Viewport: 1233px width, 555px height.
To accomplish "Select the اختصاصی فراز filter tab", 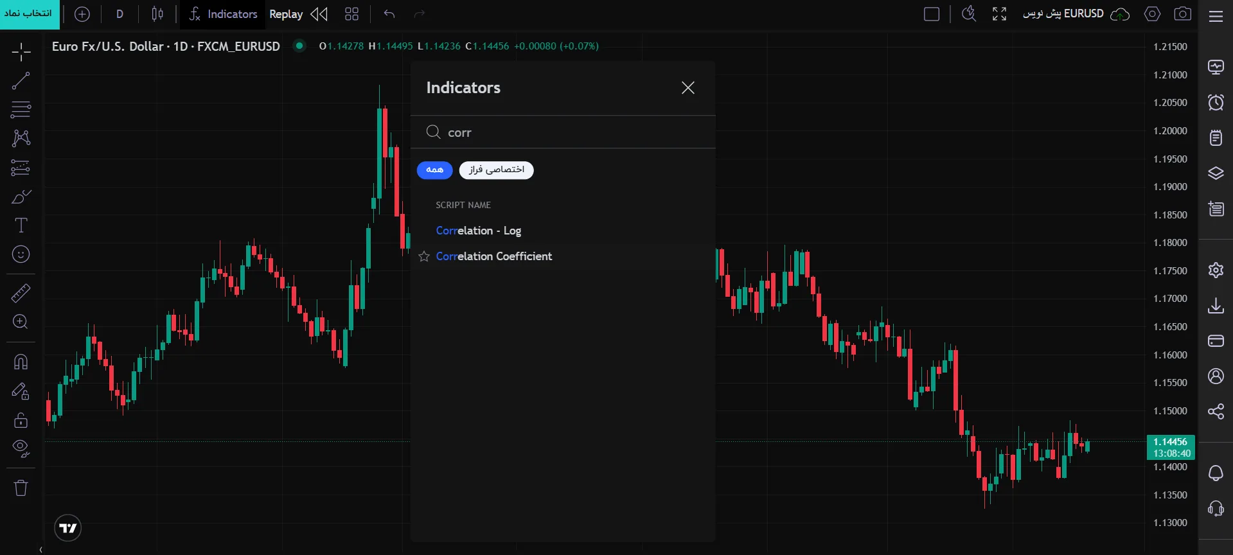I will (x=496, y=170).
